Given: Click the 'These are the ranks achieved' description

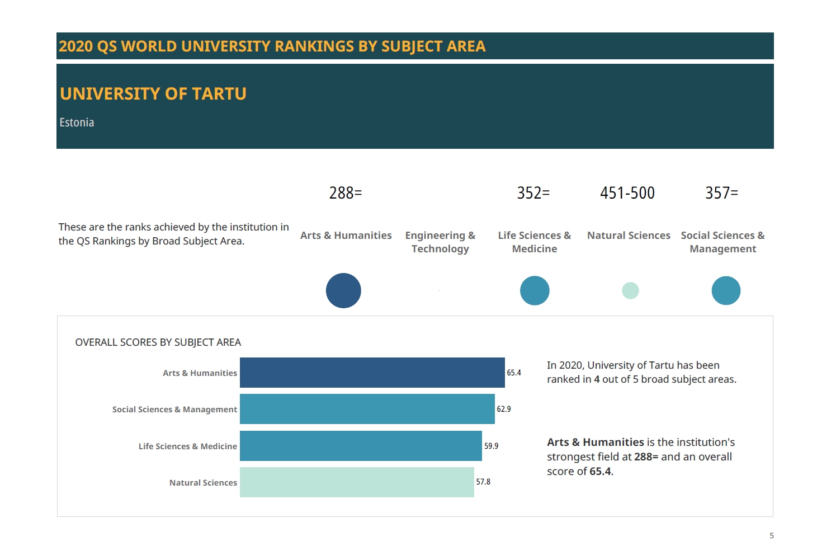Looking at the screenshot, I should pos(173,234).
